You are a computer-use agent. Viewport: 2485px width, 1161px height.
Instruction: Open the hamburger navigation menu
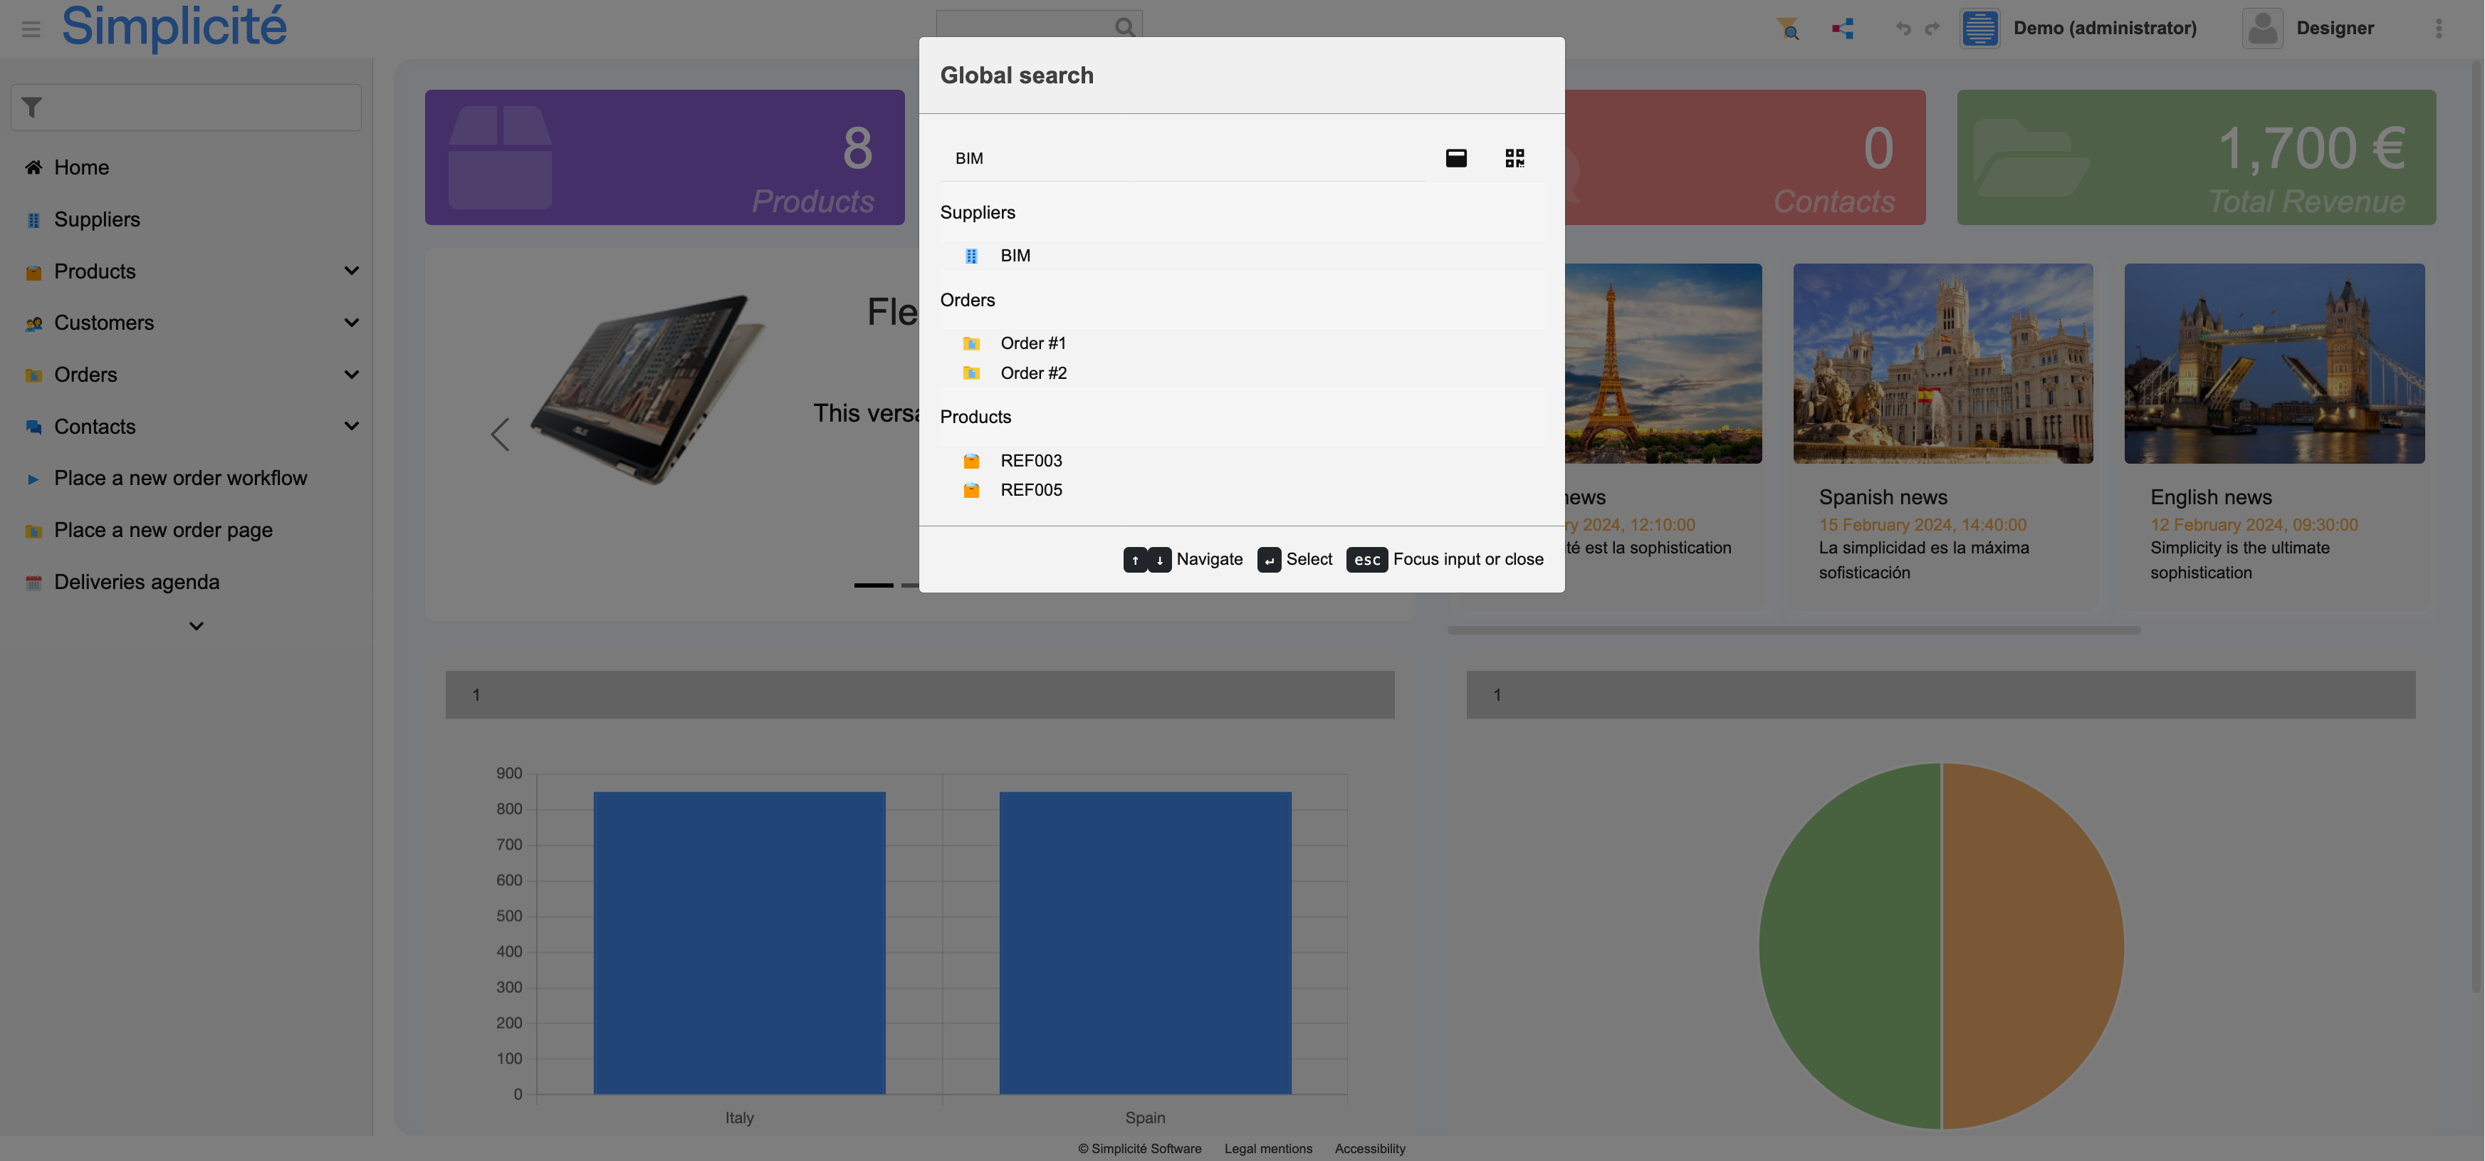[x=30, y=28]
